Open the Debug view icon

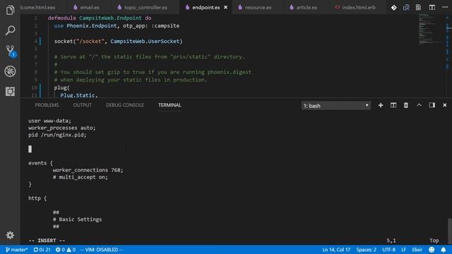[10, 71]
